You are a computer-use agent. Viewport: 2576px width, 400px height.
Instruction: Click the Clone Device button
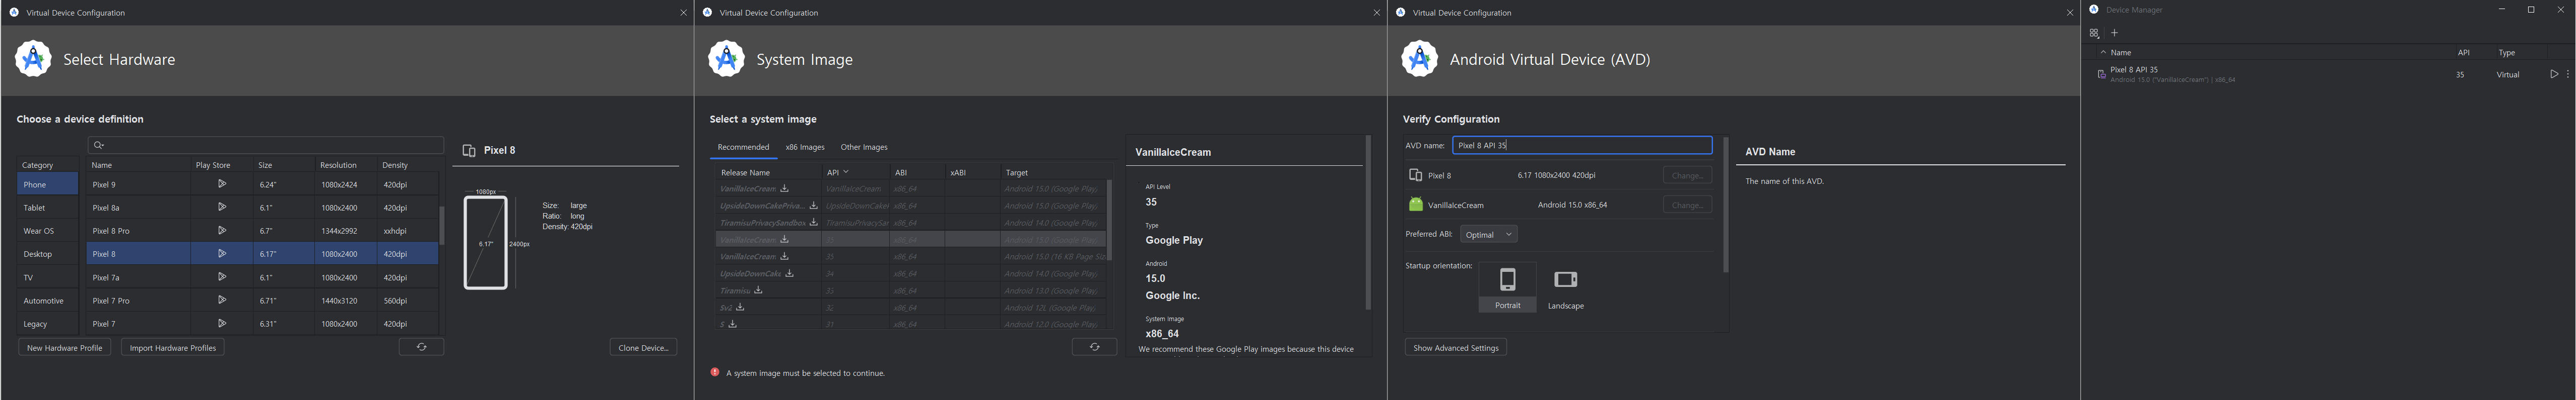pos(643,347)
